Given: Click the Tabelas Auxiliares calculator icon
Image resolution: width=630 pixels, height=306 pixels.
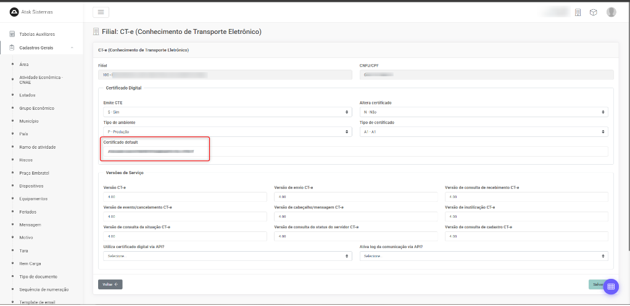Looking at the screenshot, I should tap(12, 35).
